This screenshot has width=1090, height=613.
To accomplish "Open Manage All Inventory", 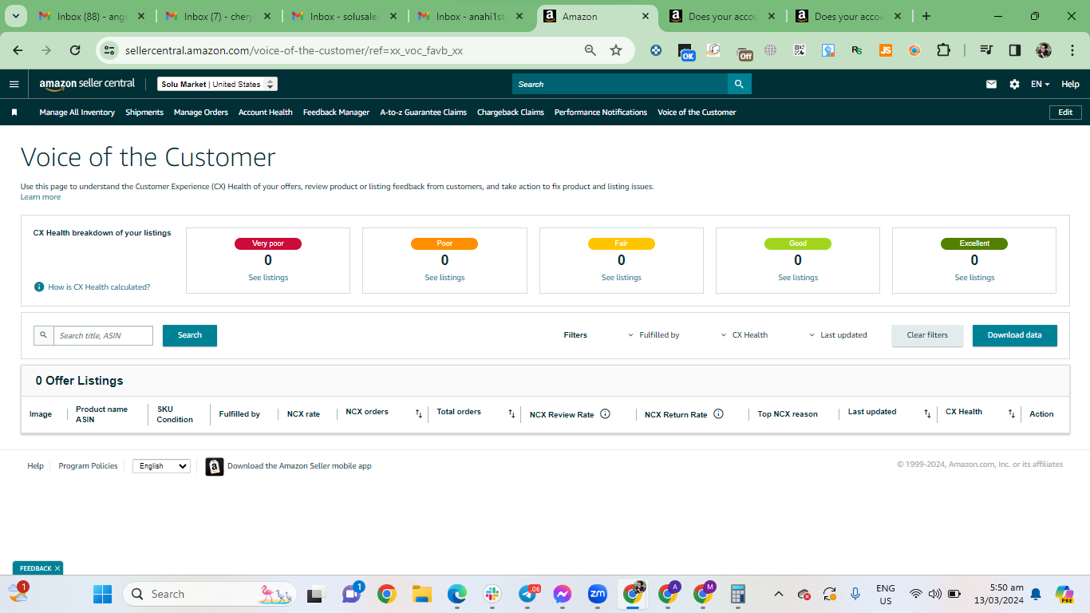I will tap(77, 113).
